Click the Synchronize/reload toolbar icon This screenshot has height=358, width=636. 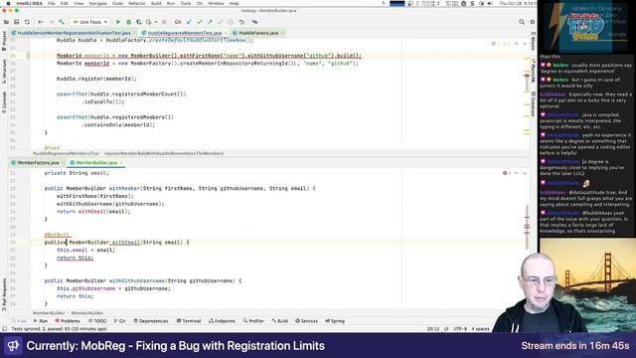27,22
